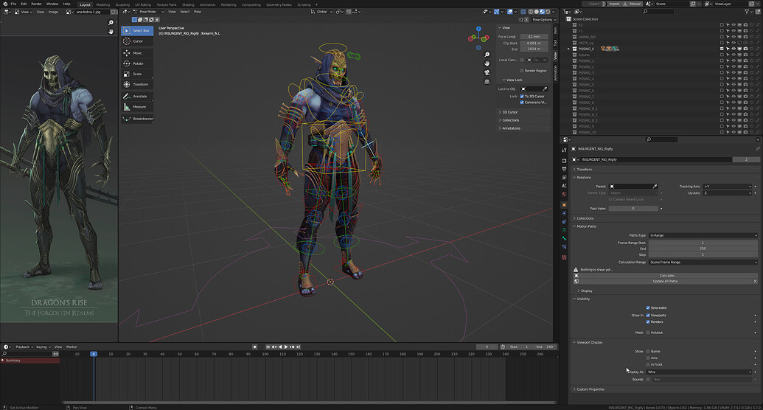Hide POSING_0 collection via eye icon
The width and height of the screenshot is (763, 410).
[734, 49]
